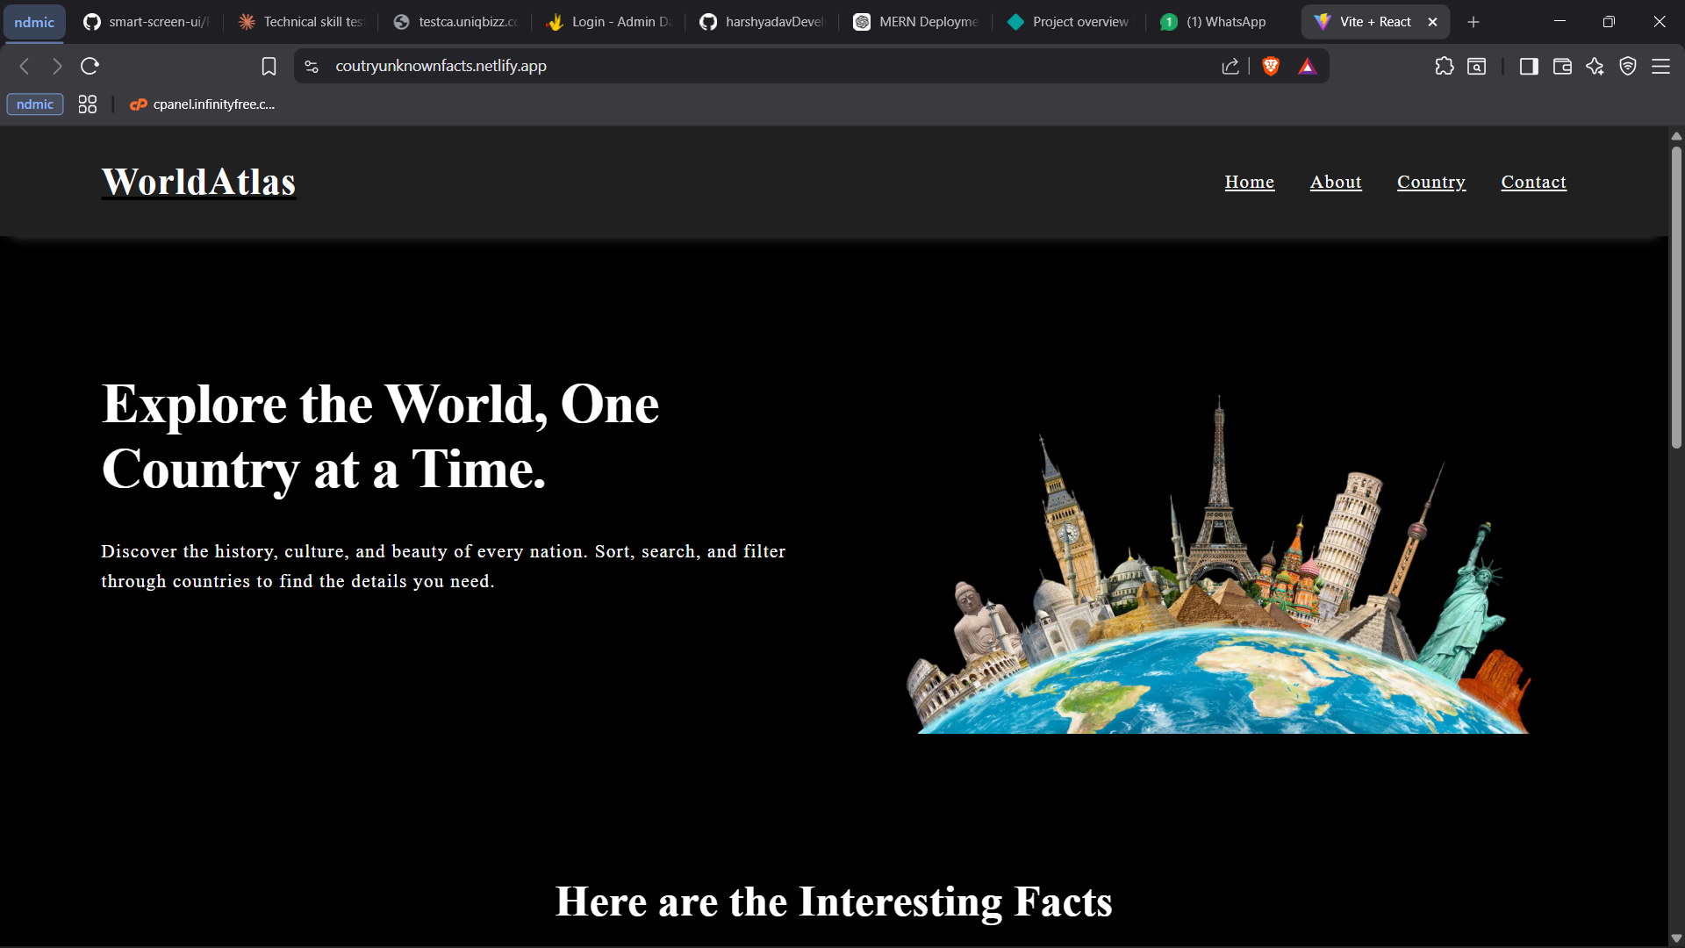Switch to the MERN Deployment tab
Viewport: 1685px width, 948px height.
tap(917, 22)
